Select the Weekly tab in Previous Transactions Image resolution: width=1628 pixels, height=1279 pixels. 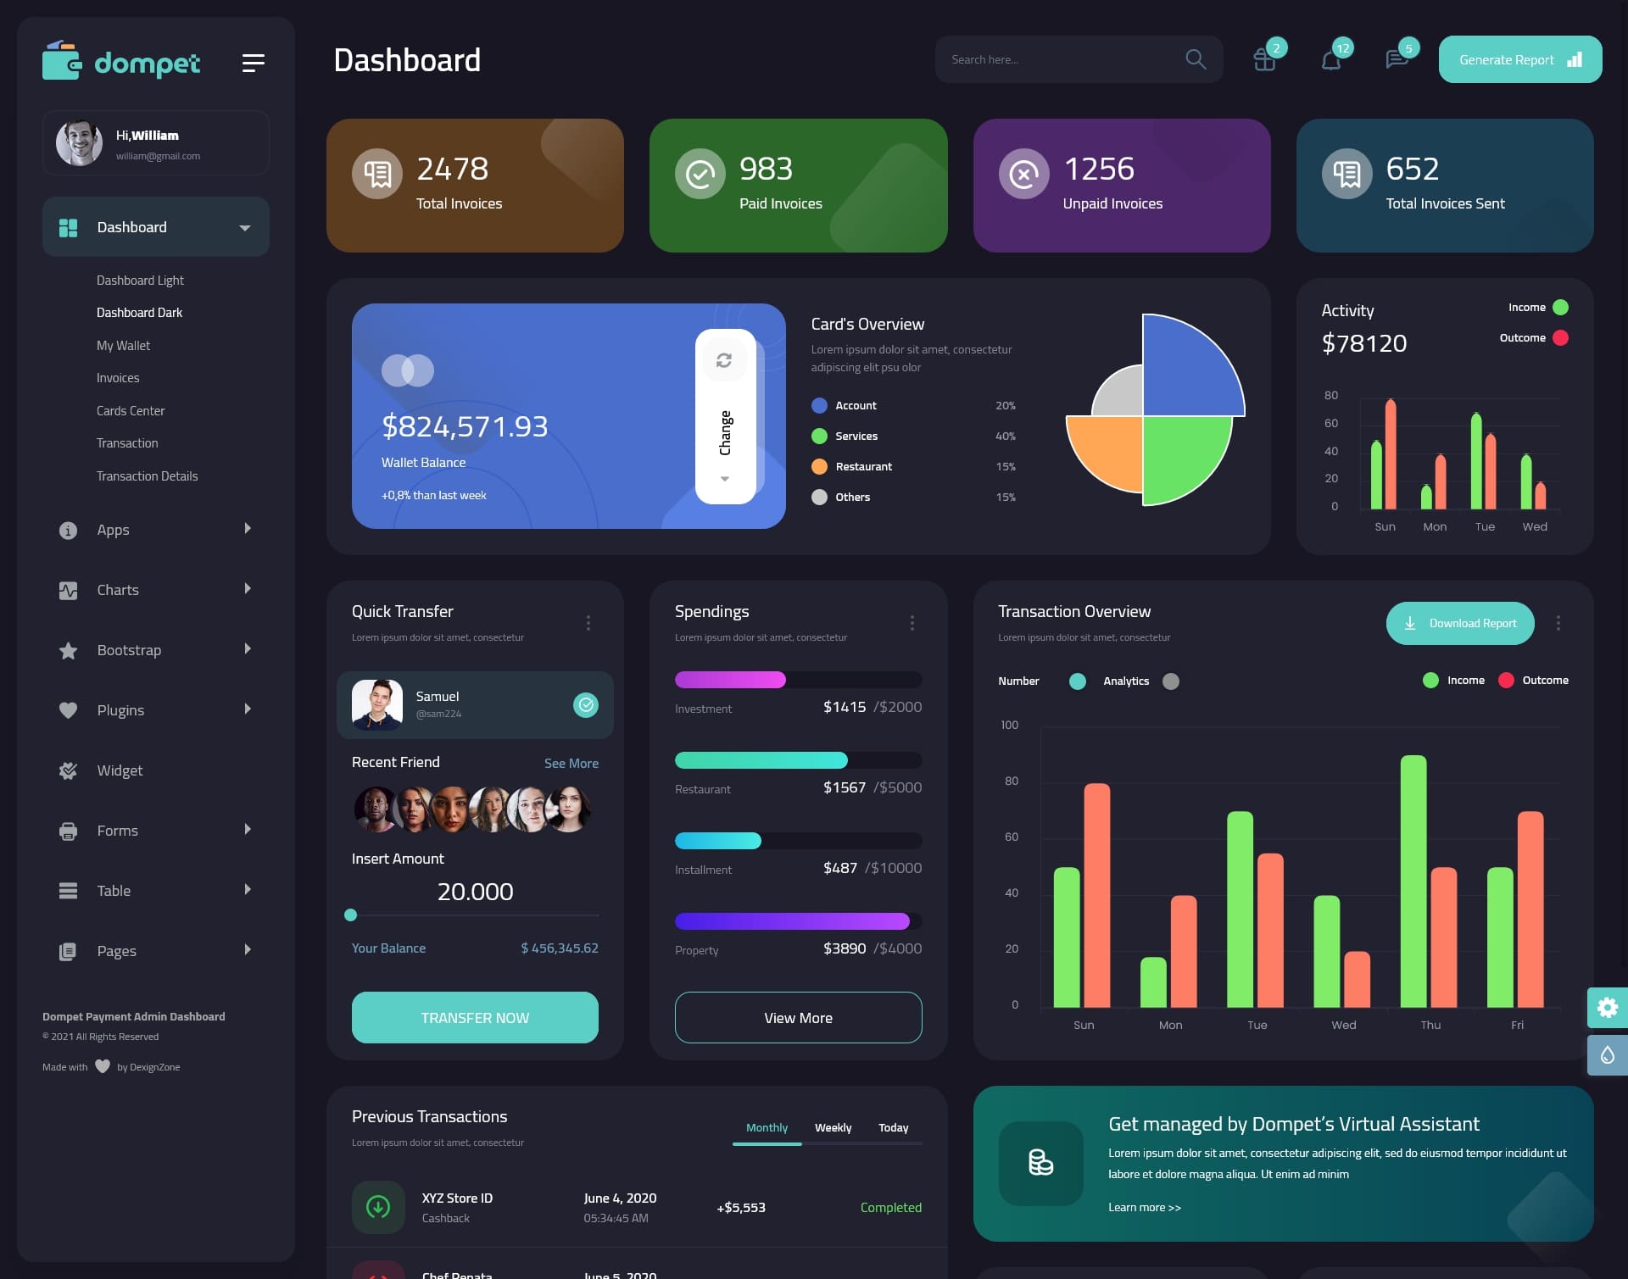(833, 1127)
